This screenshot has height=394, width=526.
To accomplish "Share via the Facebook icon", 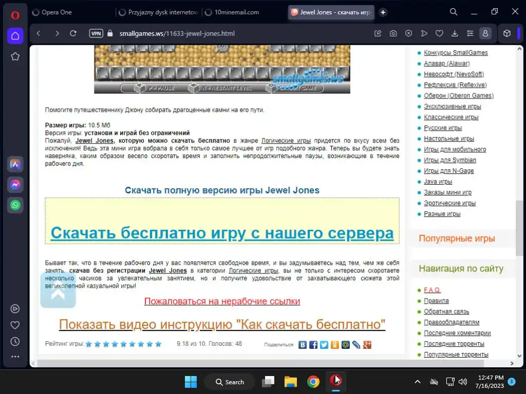I will [313, 345].
